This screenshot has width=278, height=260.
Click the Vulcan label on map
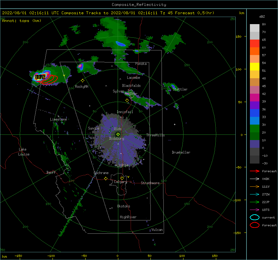(x=157, y=230)
